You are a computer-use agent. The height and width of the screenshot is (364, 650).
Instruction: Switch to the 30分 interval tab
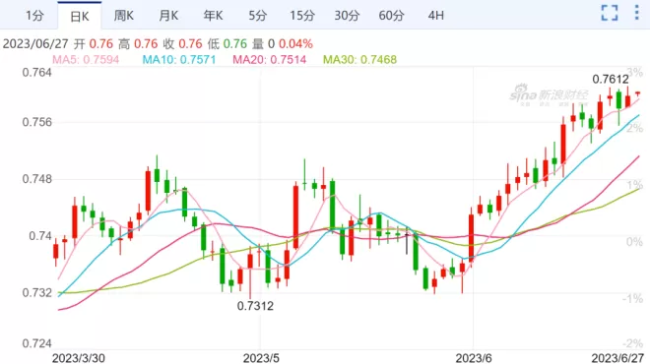(347, 16)
